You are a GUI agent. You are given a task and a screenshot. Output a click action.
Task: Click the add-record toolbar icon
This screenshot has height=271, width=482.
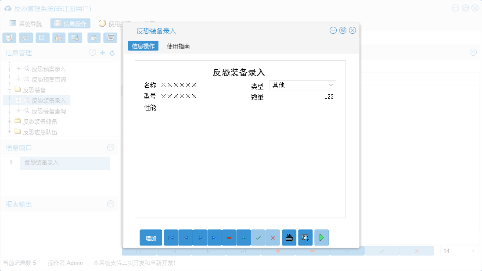(x=93, y=38)
